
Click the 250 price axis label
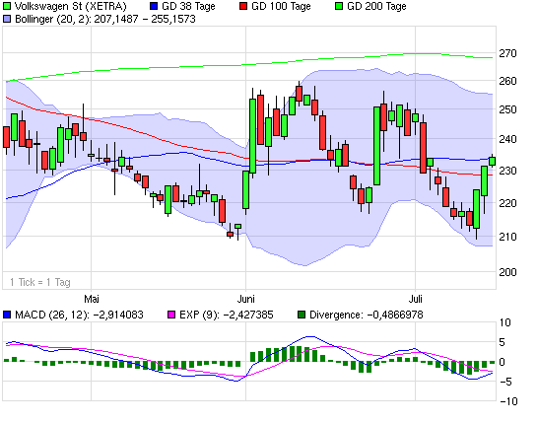(507, 109)
